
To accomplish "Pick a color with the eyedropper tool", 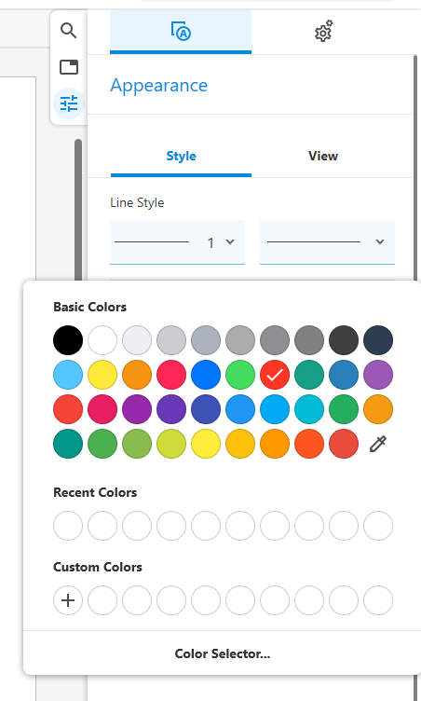I will 378,444.
